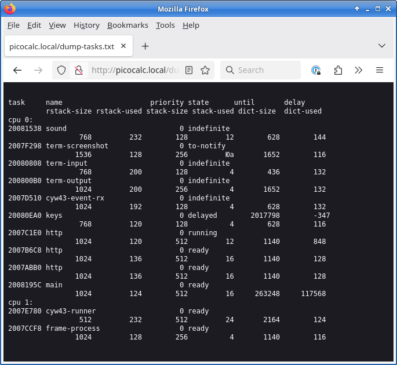
Task: Click the task address 20081538
Action: [25, 129]
